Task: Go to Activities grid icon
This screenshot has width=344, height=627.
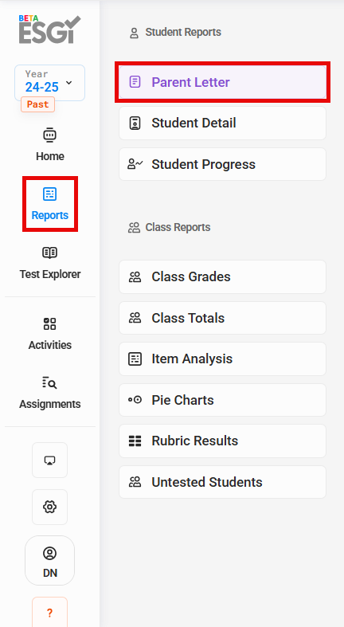Action: [x=49, y=324]
